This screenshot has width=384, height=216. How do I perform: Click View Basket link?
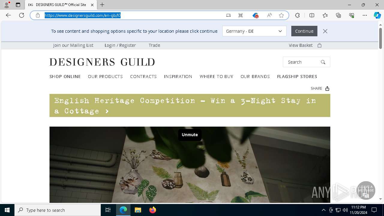301,45
